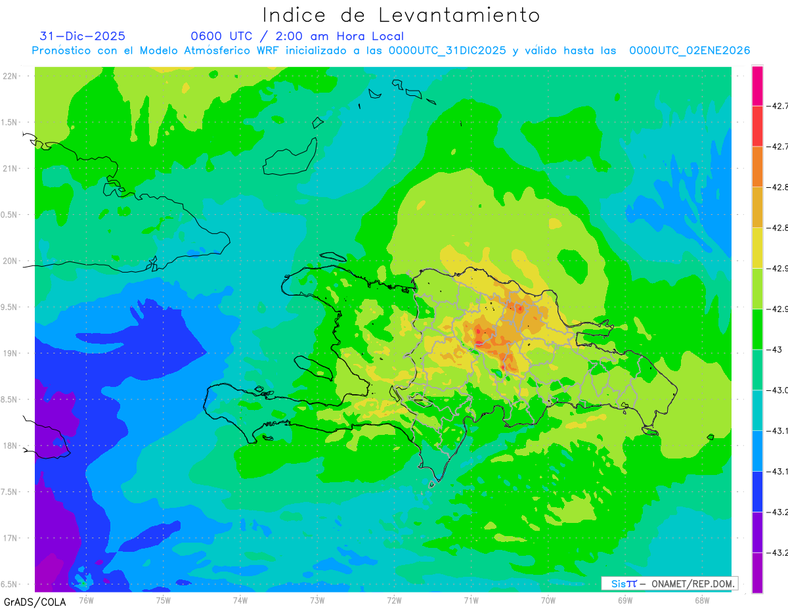
Task: Select the '72W' longitude label
Action: click(x=394, y=600)
